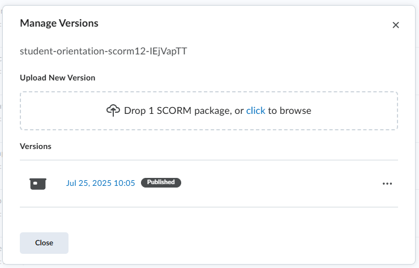Viewport: 419px width, 268px height.
Task: Click the dimmed page background left of the dialog
Action: [1, 134]
